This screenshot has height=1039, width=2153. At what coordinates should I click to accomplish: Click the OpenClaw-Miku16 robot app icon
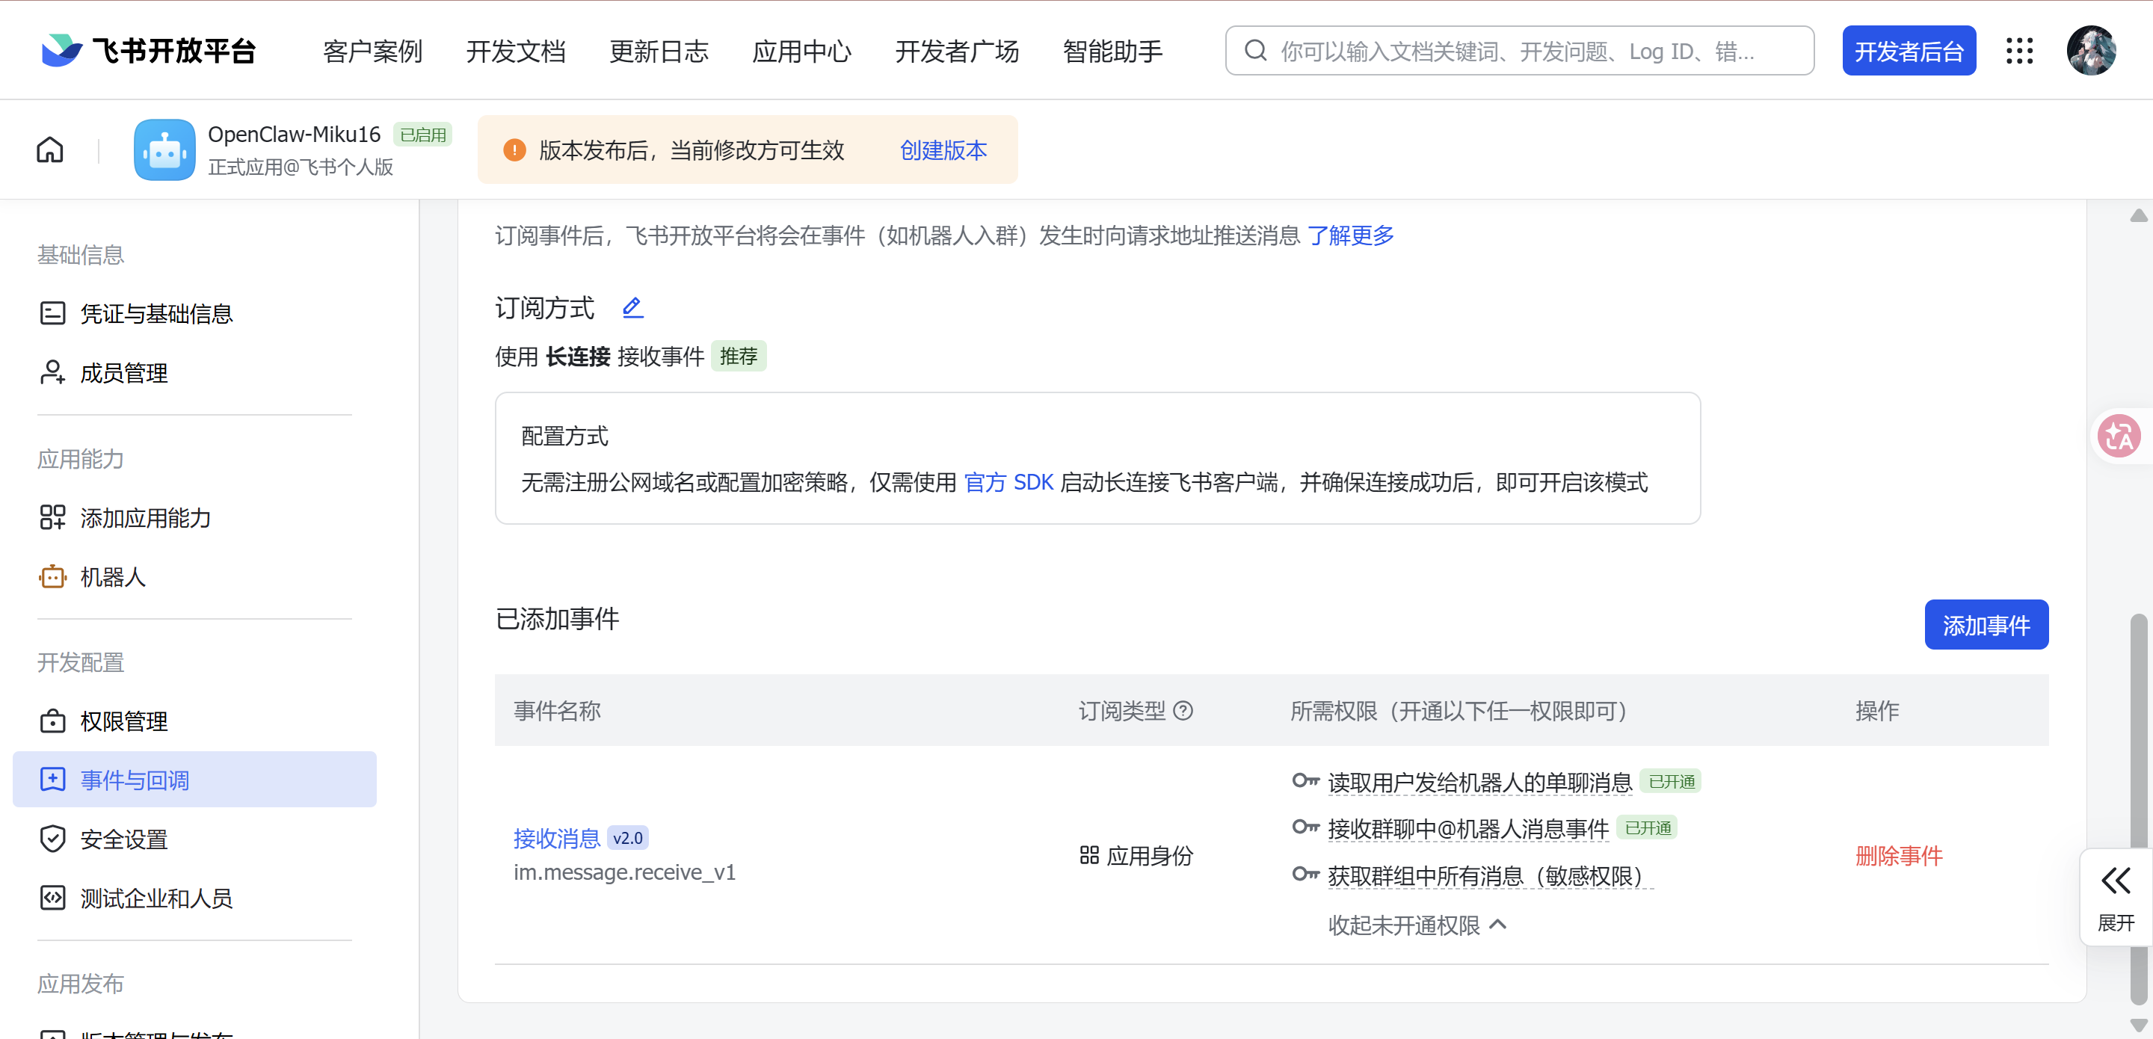click(x=164, y=149)
